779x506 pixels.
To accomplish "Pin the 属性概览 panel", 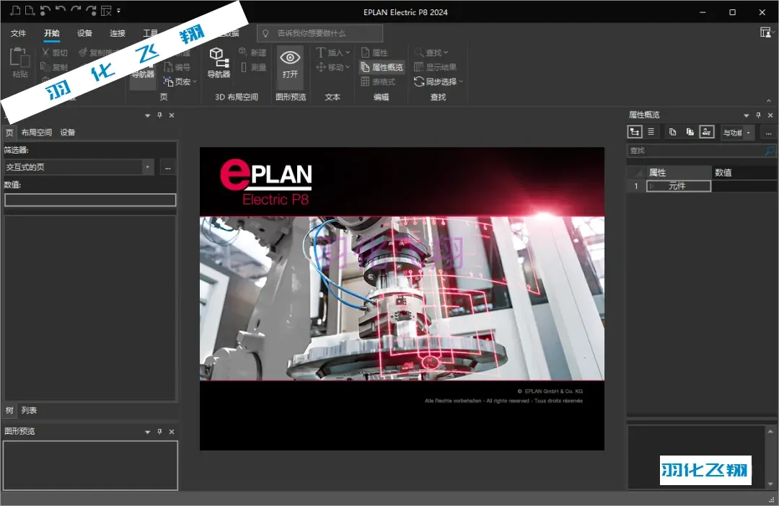I will pos(758,115).
